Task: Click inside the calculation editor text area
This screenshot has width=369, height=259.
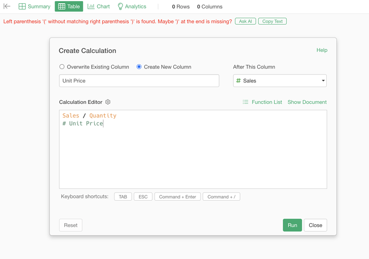Action: pos(193,149)
